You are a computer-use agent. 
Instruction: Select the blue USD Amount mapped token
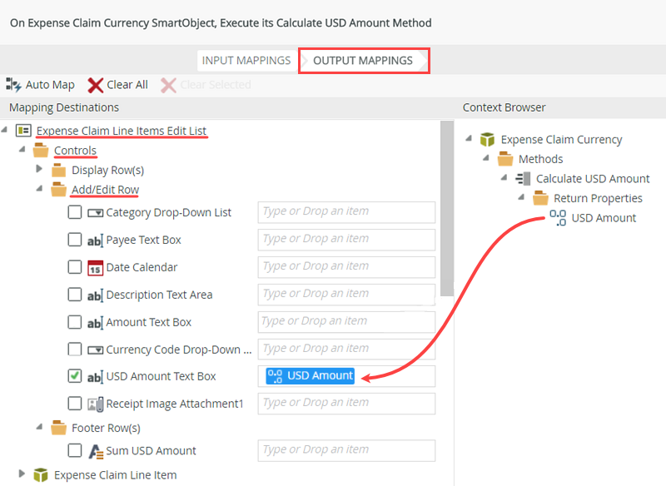(x=310, y=376)
